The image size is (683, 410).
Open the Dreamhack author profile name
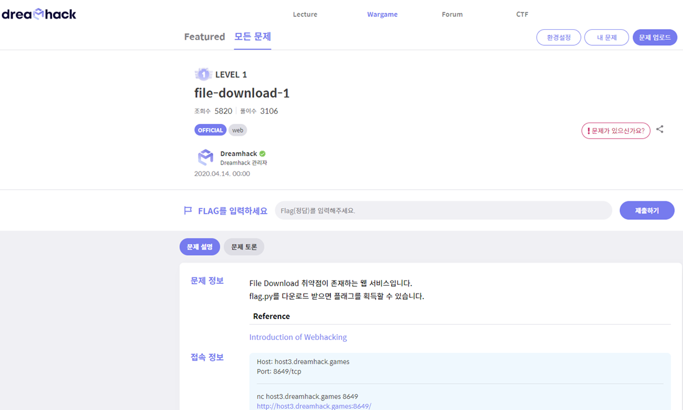pyautogui.click(x=239, y=154)
